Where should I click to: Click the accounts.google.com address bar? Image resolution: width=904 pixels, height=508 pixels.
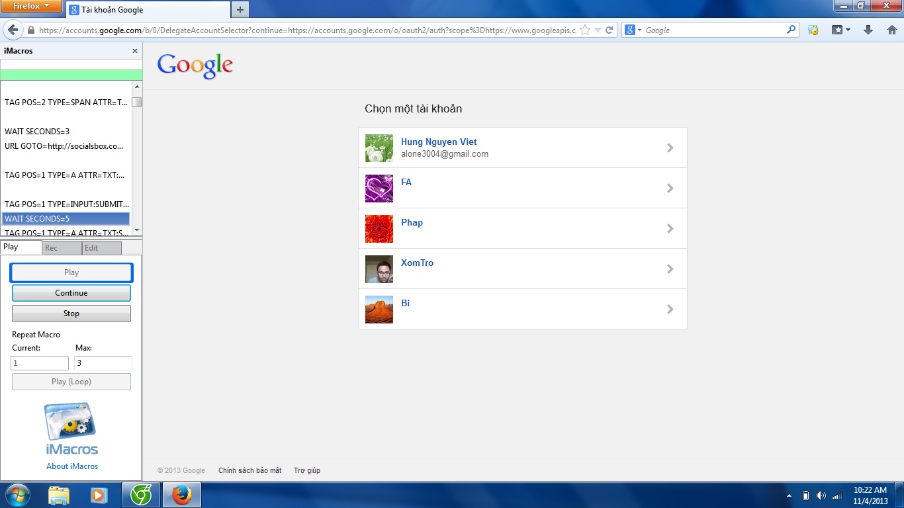coord(306,30)
